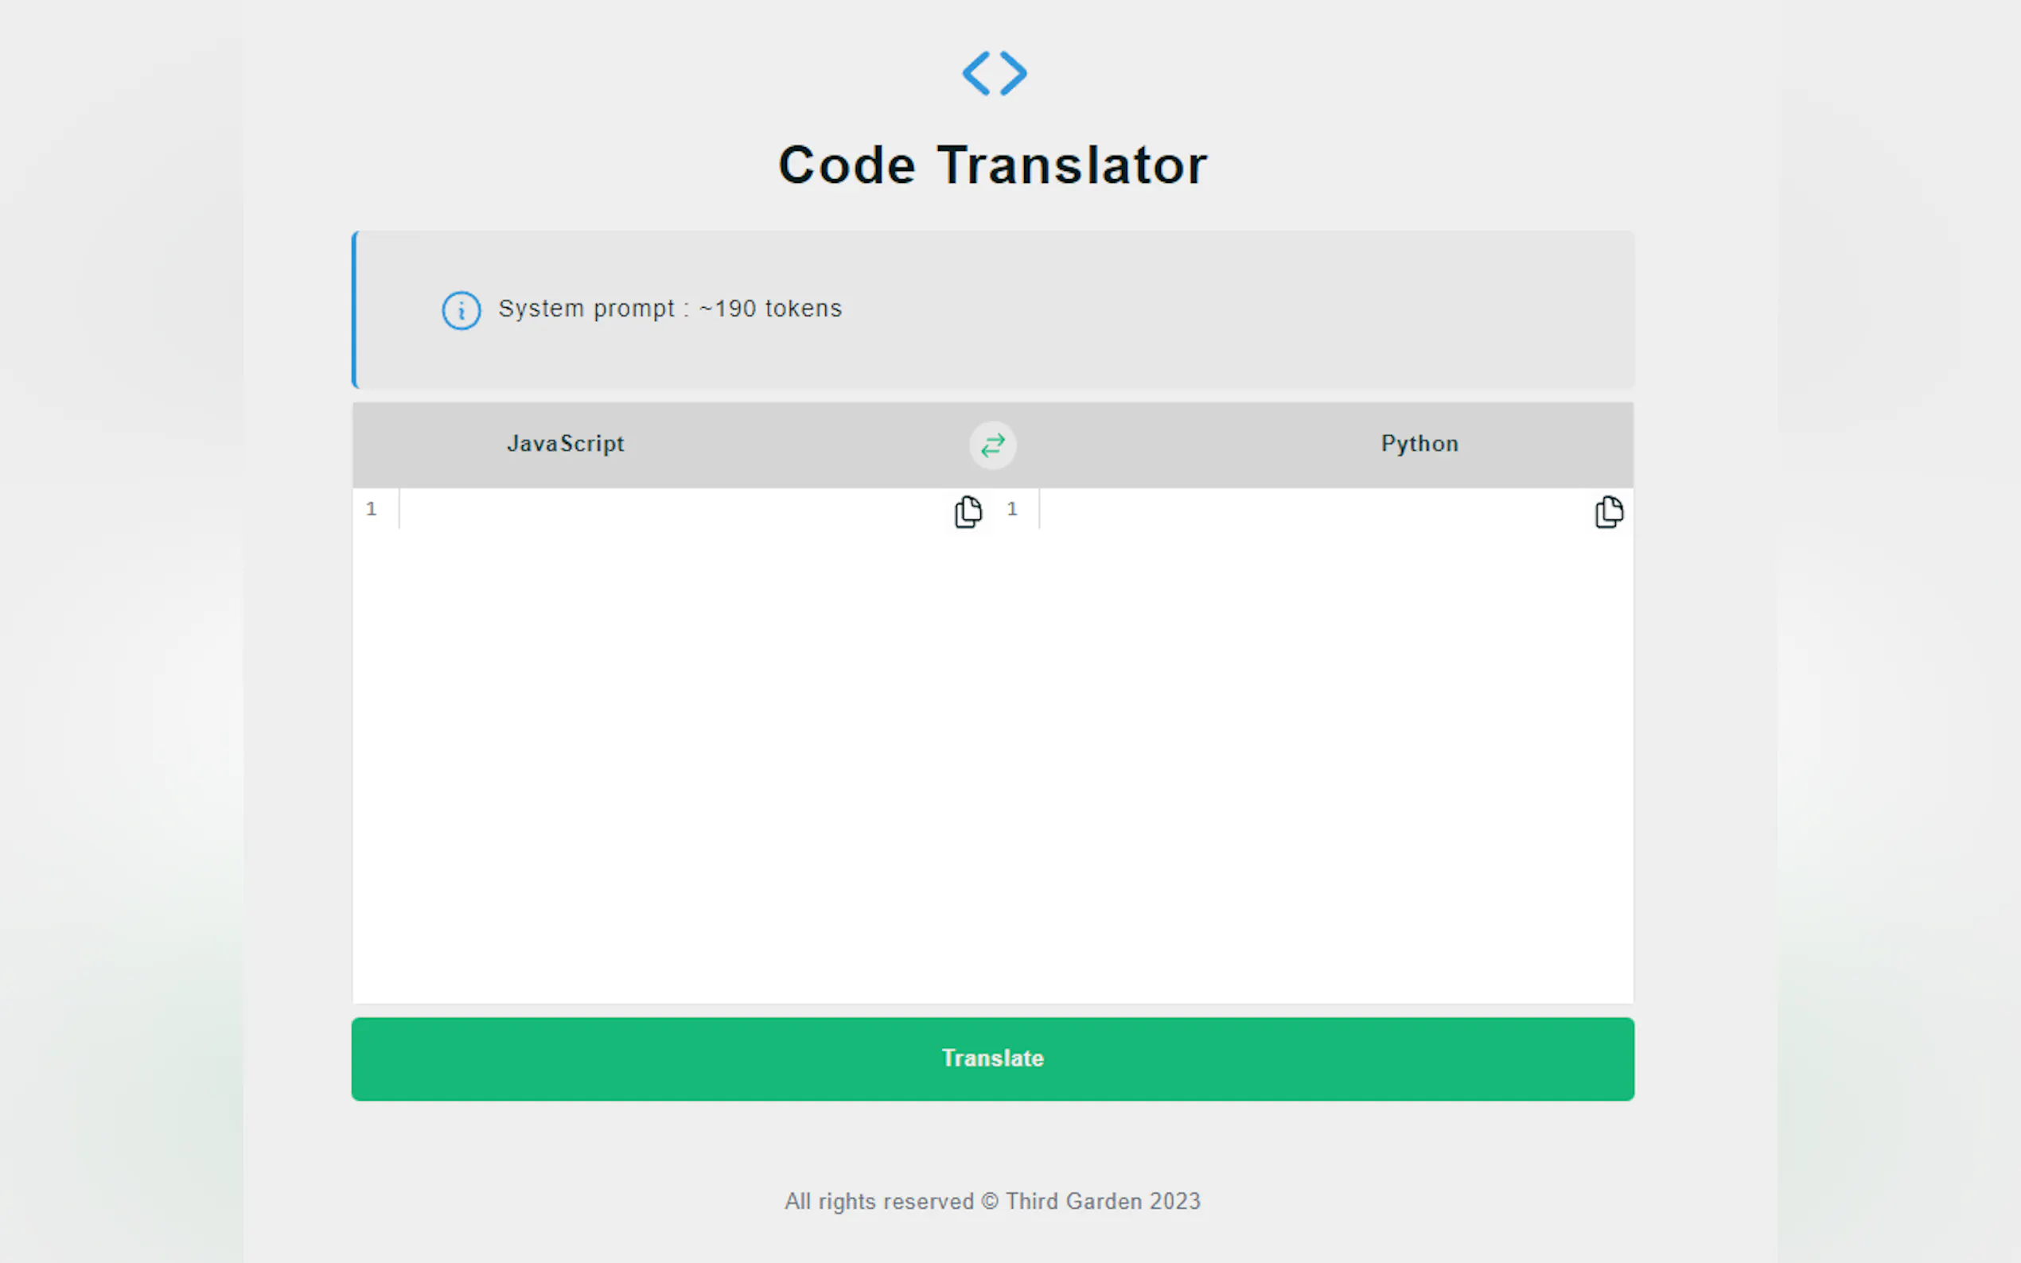This screenshot has width=2021, height=1263.
Task: Click the info circle icon
Action: point(461,310)
